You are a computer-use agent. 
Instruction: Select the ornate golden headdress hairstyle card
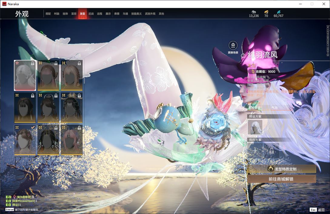[x=72, y=108]
